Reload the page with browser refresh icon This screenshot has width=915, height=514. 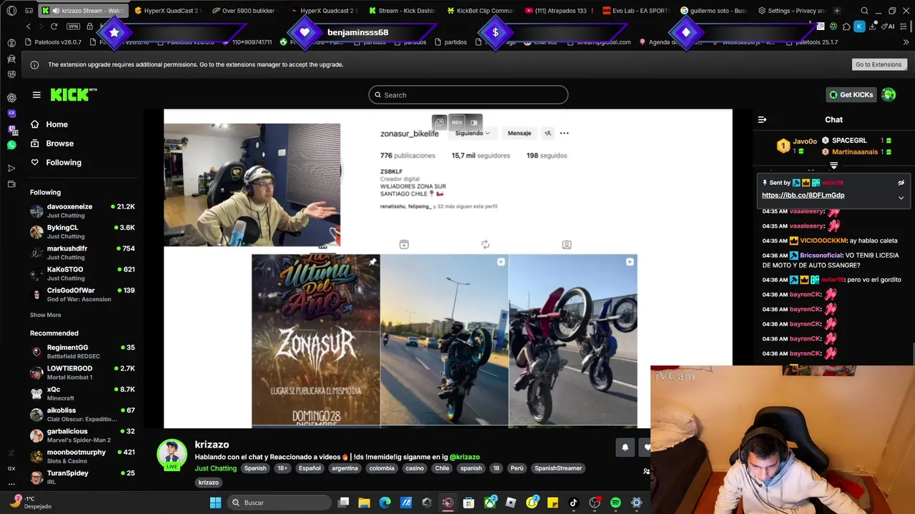click(x=54, y=26)
